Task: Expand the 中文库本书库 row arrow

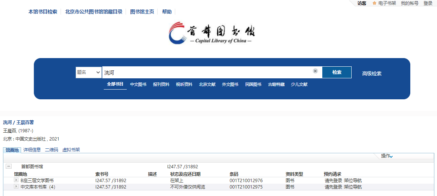Action: (16, 186)
